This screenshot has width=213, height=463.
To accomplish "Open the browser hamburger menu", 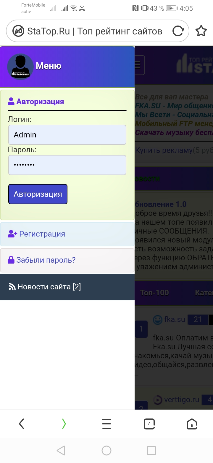I will pyautogui.click(x=106, y=424).
